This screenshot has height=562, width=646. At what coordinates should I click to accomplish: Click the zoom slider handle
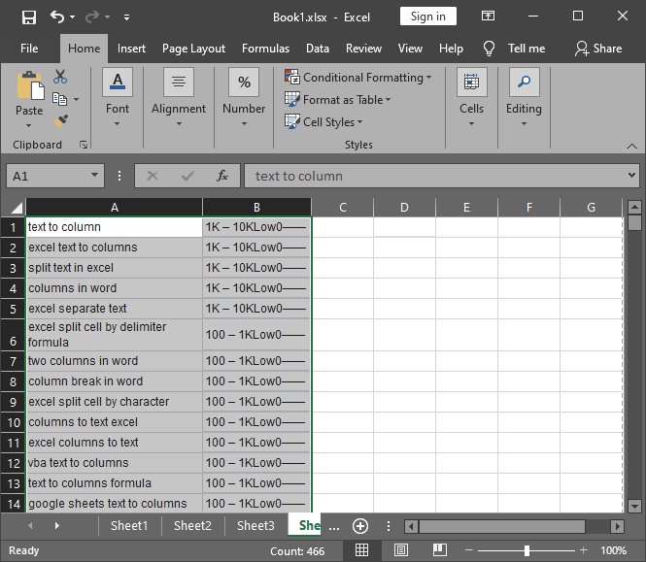point(527,550)
